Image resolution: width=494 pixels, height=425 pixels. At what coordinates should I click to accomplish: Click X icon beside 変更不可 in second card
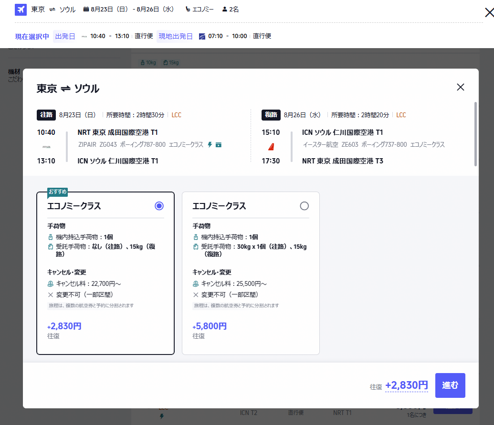tap(196, 295)
